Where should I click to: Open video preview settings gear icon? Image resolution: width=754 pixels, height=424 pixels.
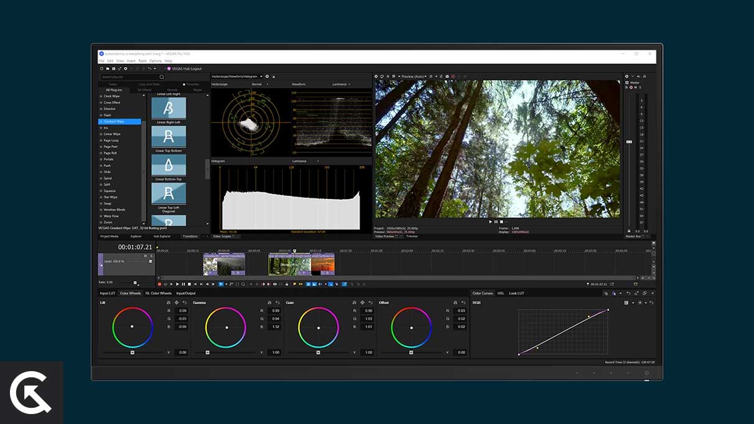tap(376, 76)
